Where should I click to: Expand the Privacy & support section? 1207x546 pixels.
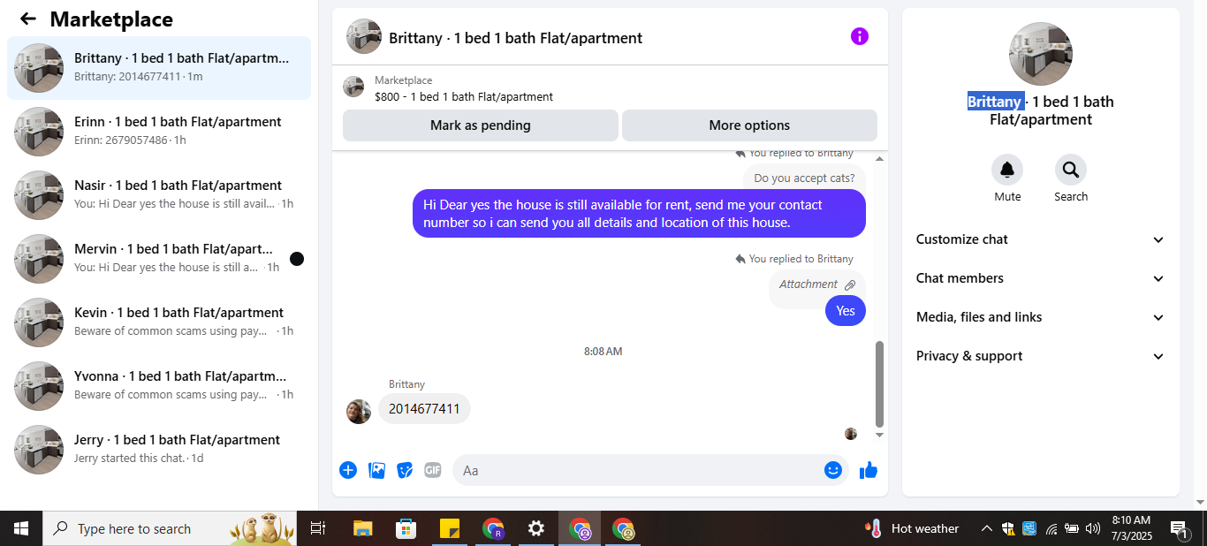point(1041,356)
